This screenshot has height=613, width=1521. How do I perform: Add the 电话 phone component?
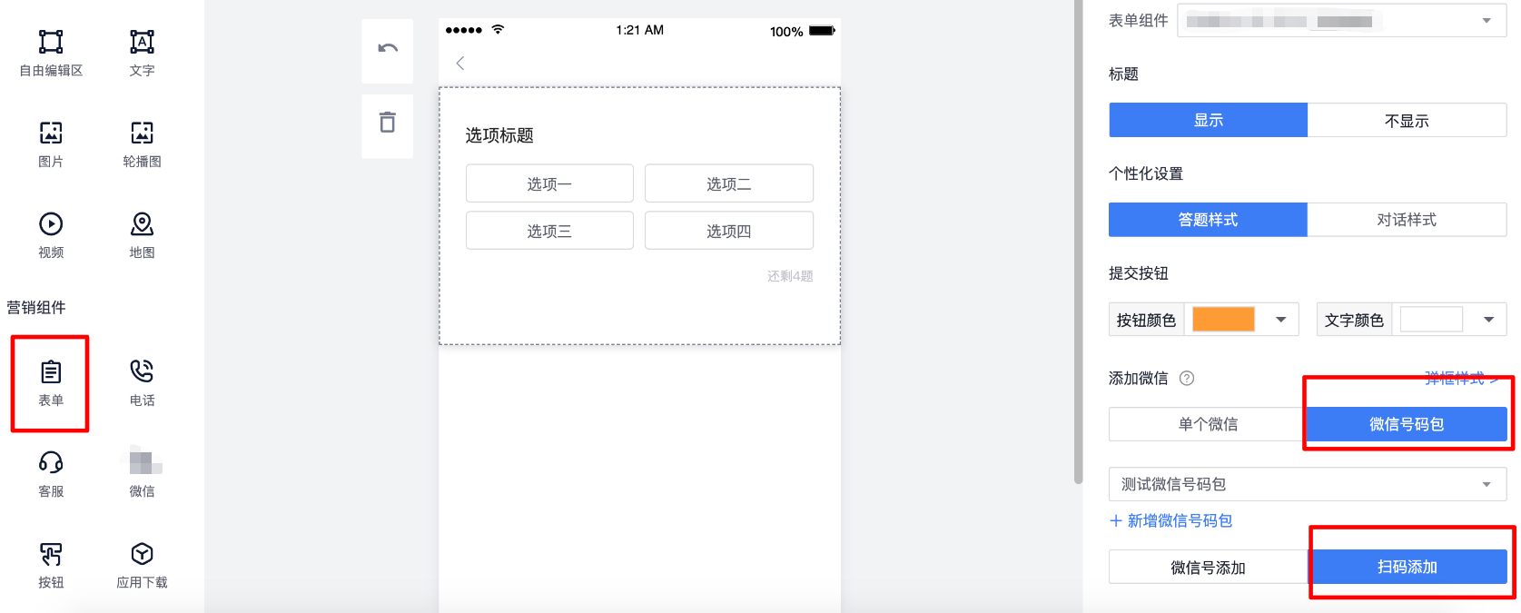click(142, 383)
